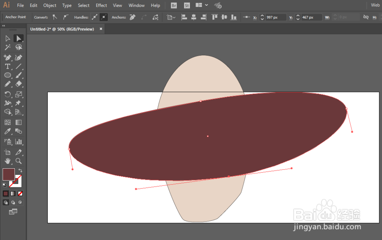Viewport: 382px width, 240px height.
Task: Select the Eyedropper tool
Action: (8, 131)
